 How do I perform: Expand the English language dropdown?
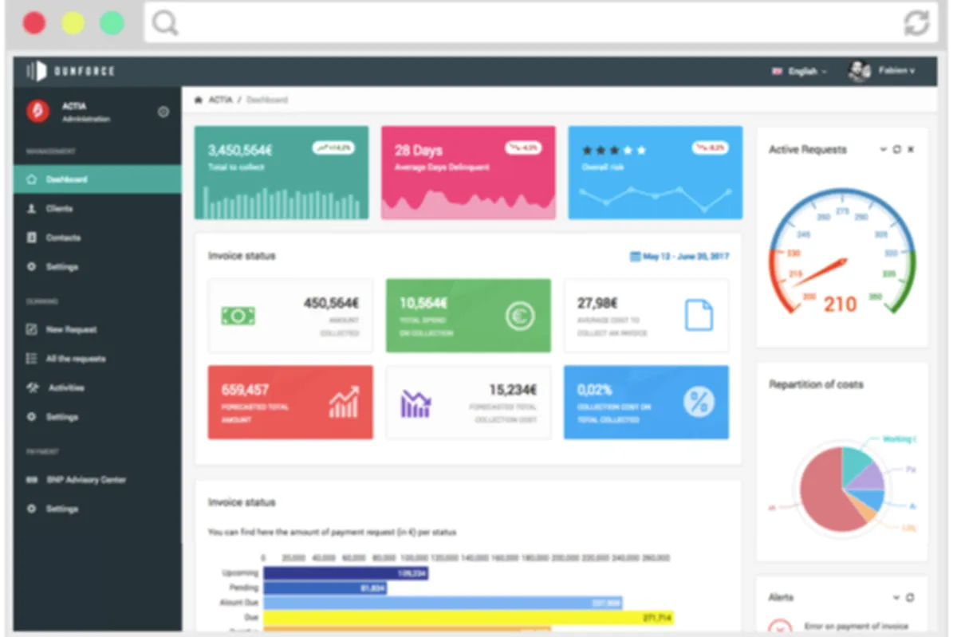click(x=800, y=71)
